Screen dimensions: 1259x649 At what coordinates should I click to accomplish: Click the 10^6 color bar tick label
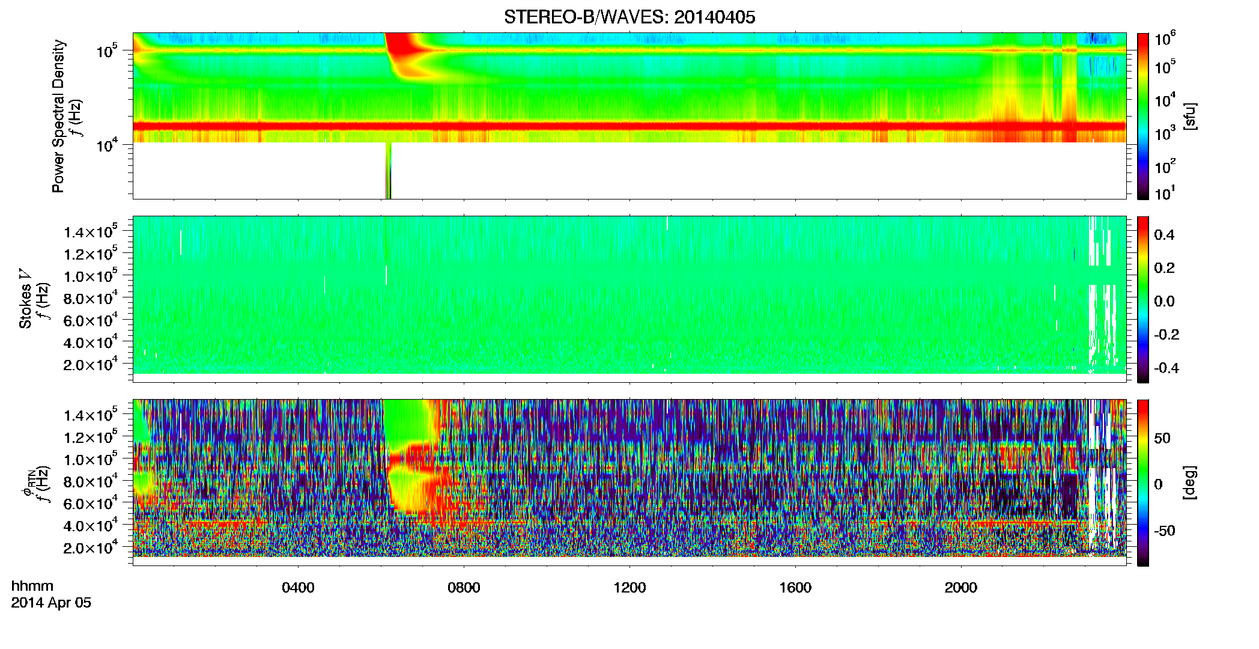1165,39
